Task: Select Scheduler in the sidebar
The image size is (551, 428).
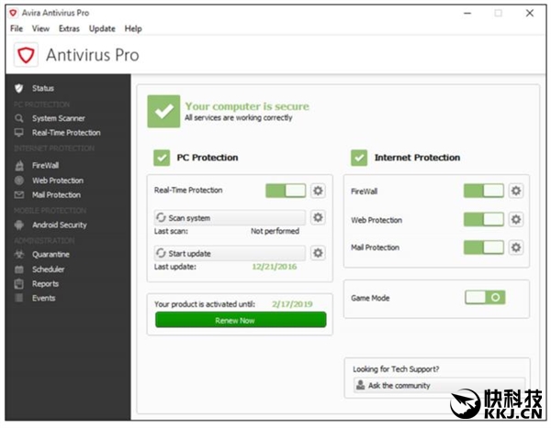Action: point(49,269)
